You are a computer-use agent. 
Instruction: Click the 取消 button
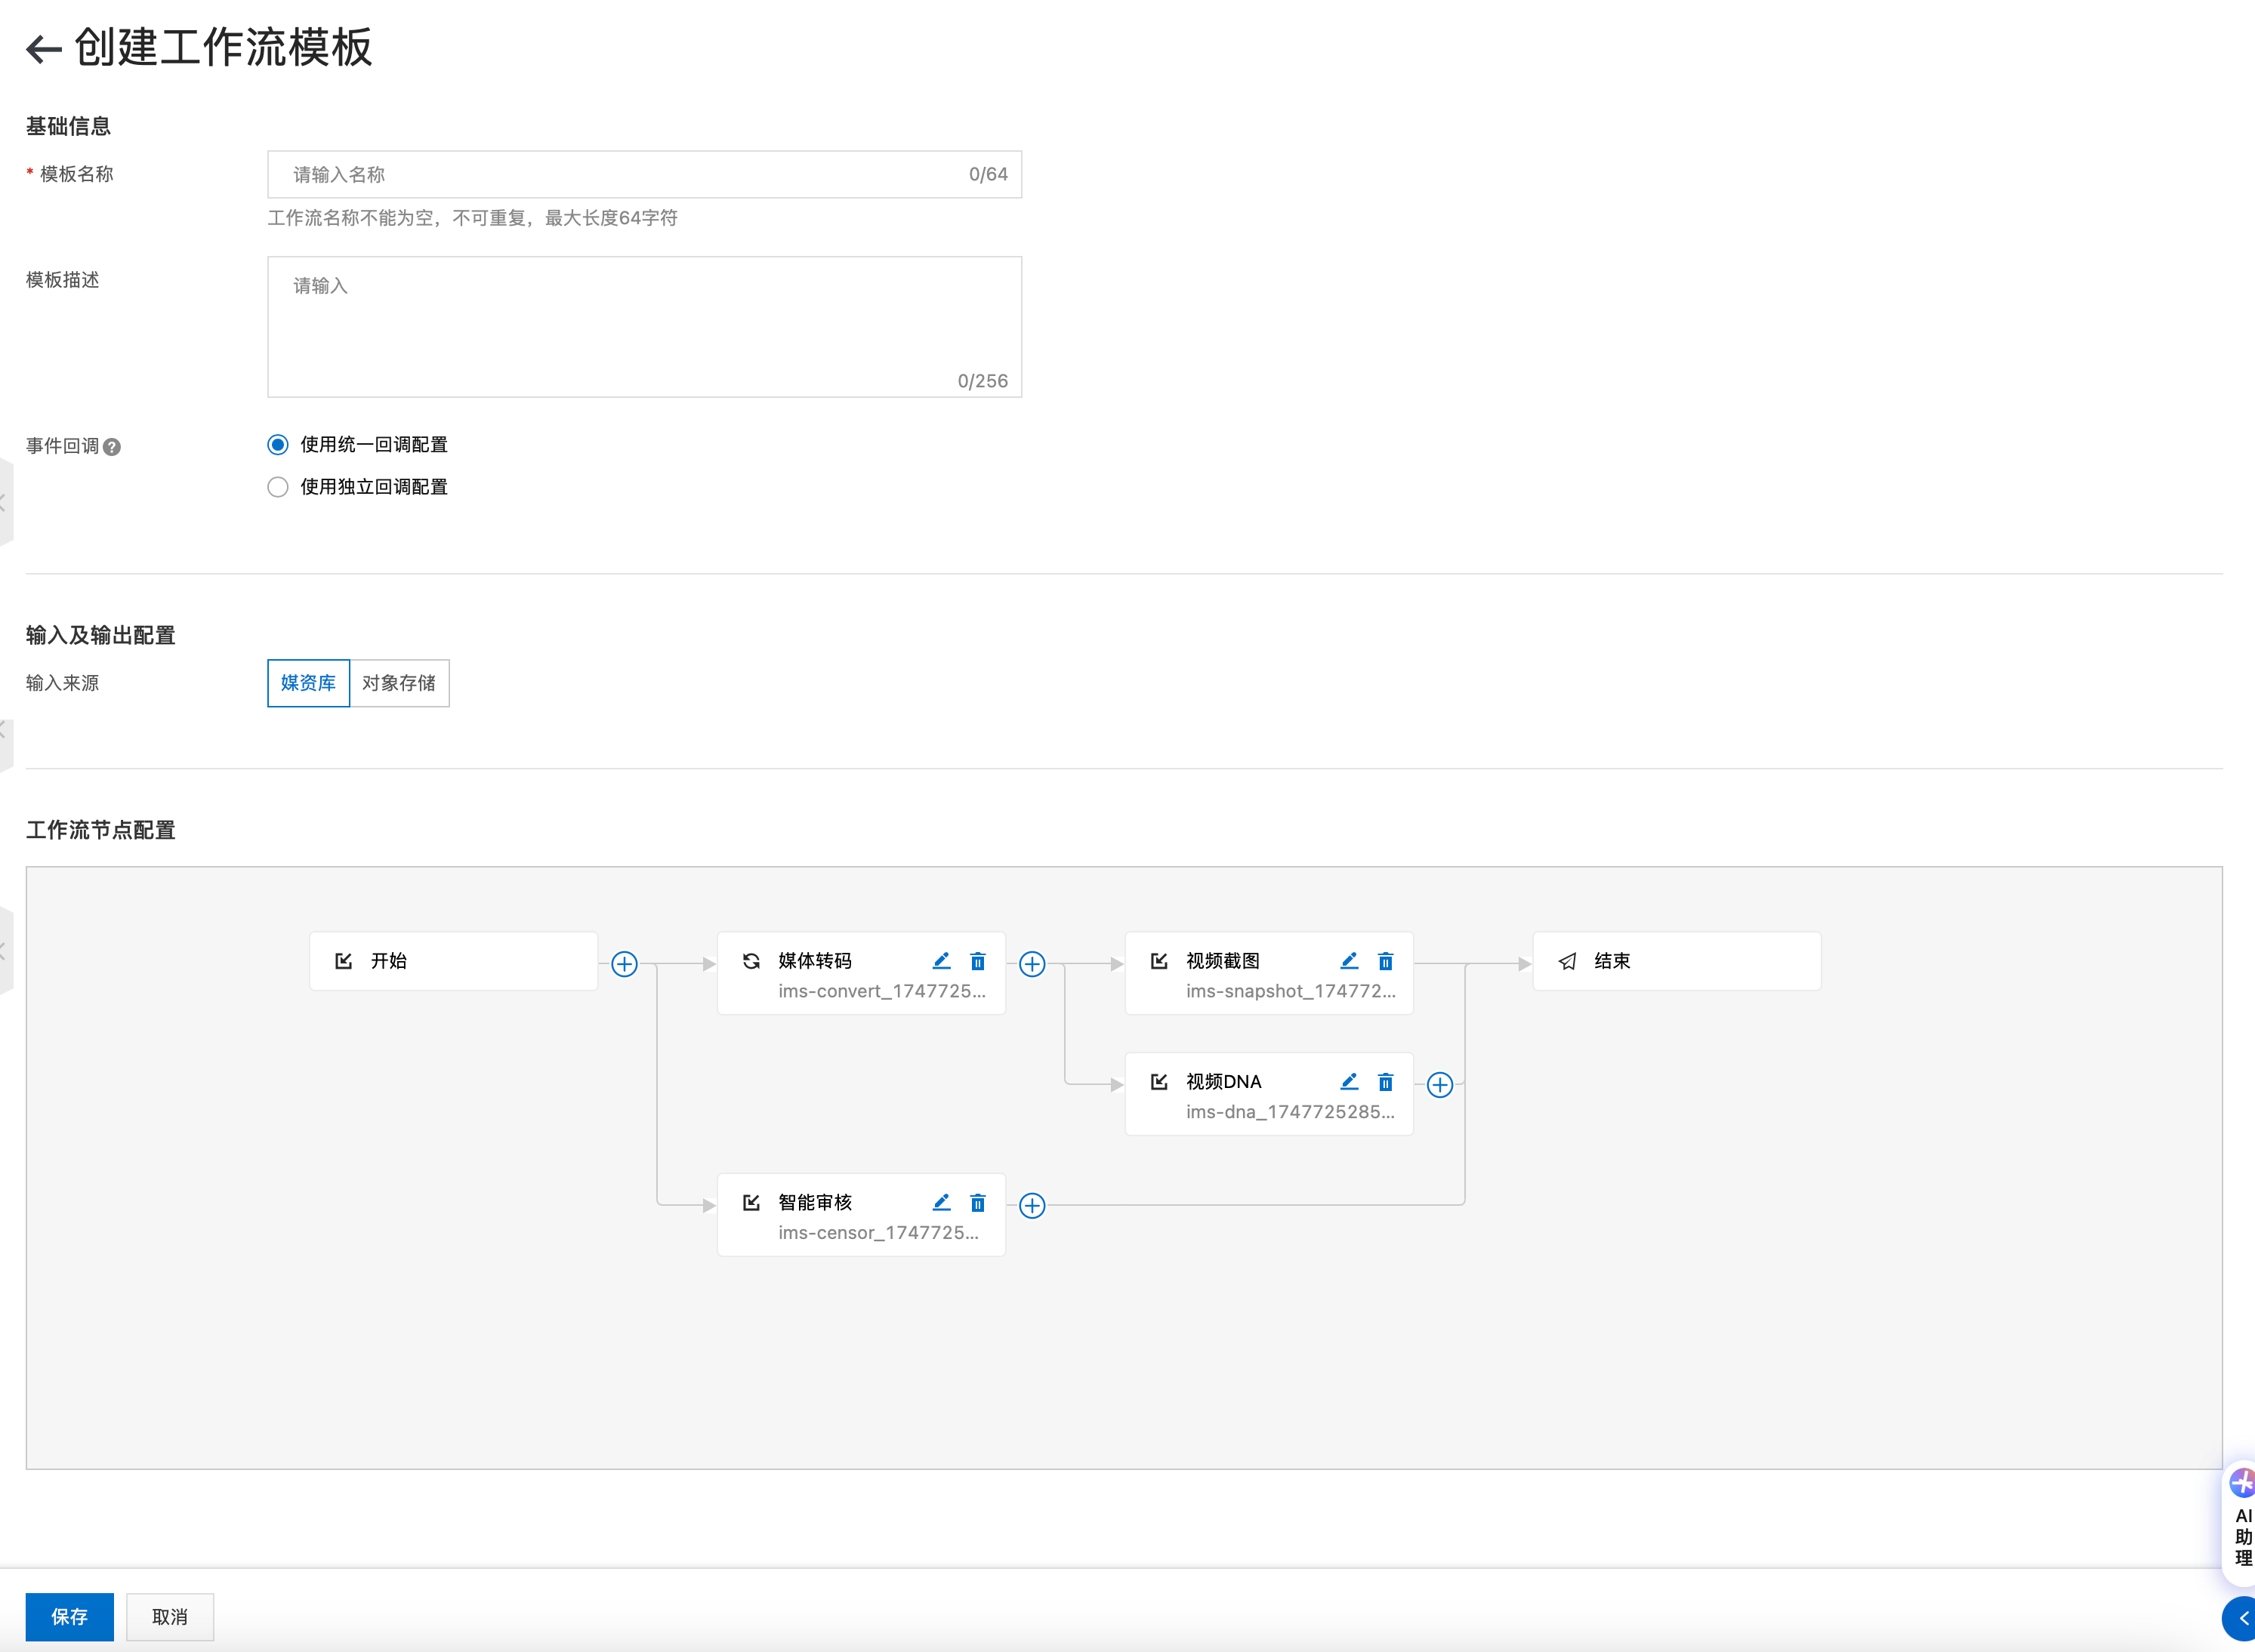coord(169,1616)
